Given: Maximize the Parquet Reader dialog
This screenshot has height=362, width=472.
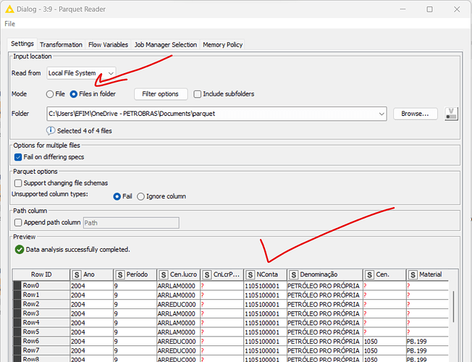Looking at the screenshot, I should point(429,9).
